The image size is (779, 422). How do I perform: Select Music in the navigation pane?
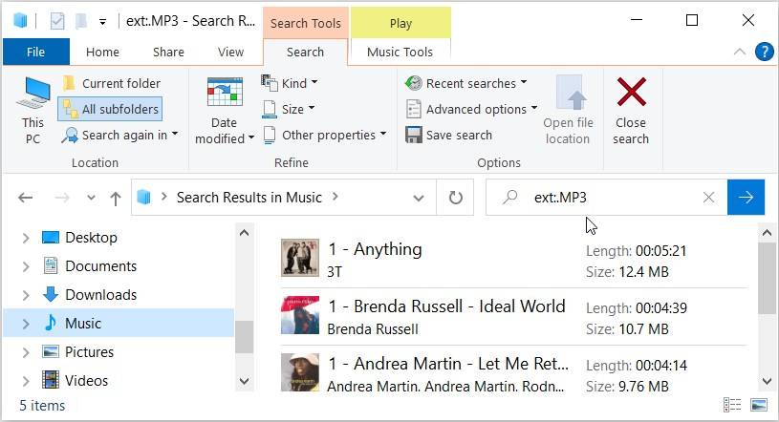(x=83, y=324)
